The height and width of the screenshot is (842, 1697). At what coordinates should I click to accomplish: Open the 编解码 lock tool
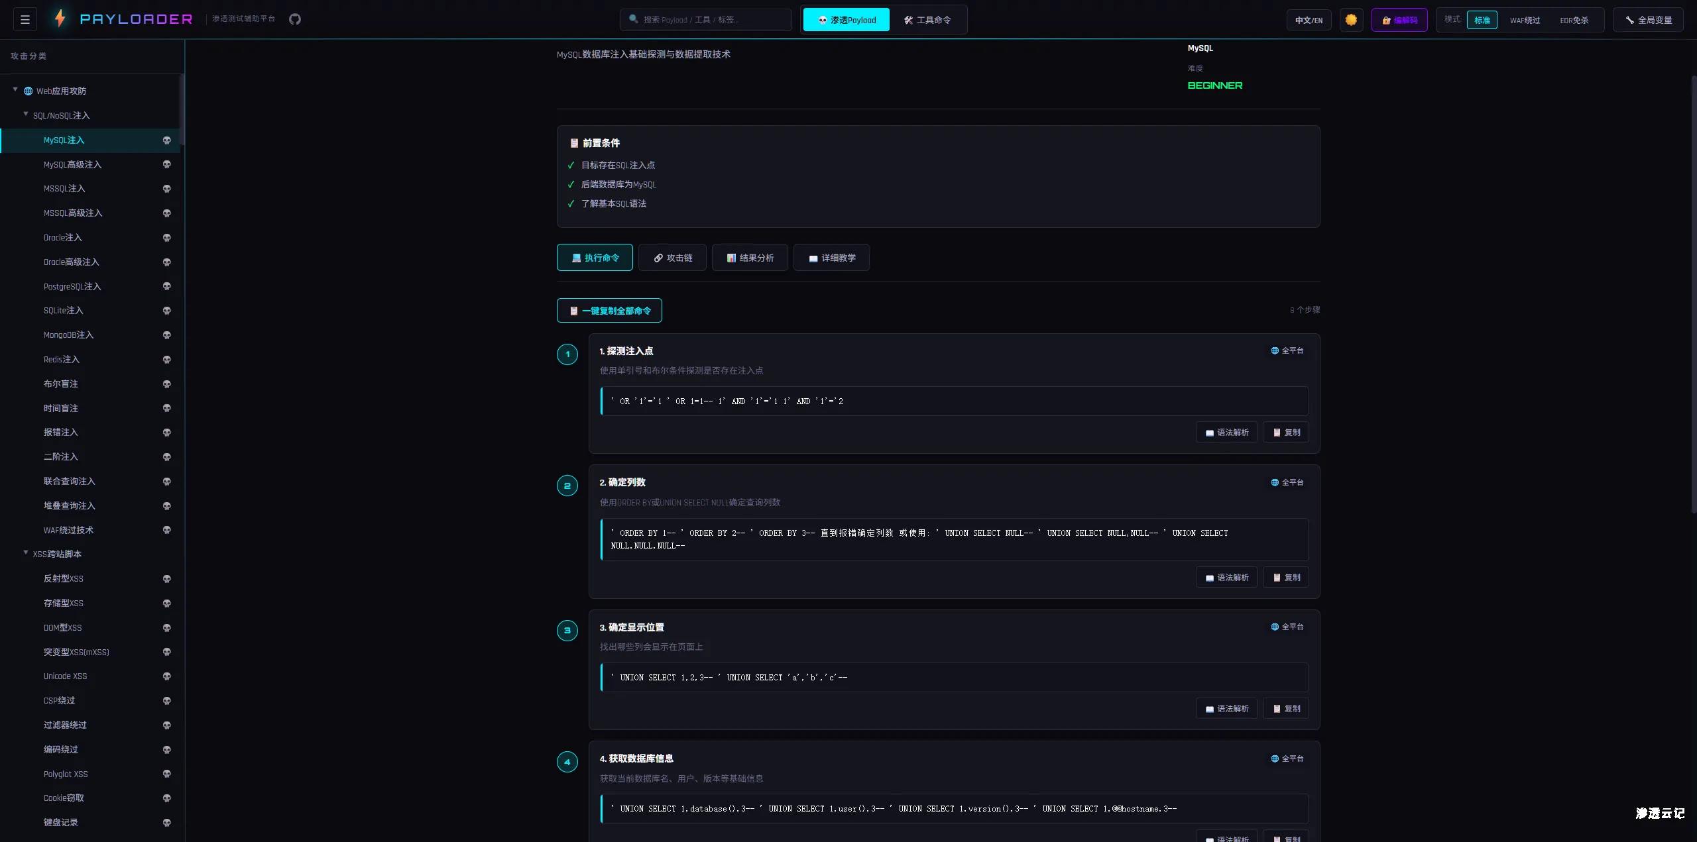pos(1399,20)
